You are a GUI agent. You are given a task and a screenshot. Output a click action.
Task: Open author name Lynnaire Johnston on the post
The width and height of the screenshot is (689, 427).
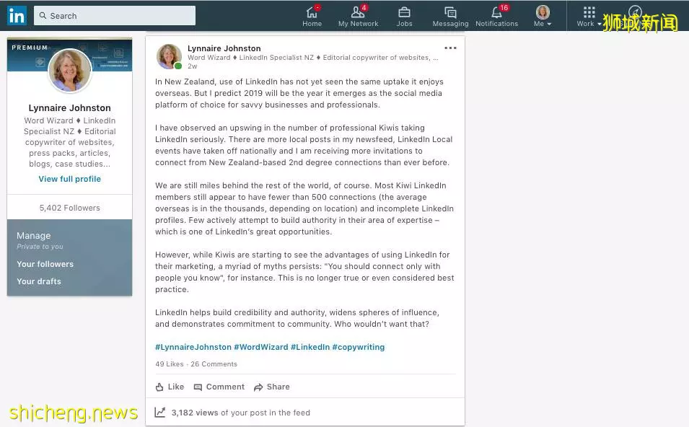click(x=224, y=48)
